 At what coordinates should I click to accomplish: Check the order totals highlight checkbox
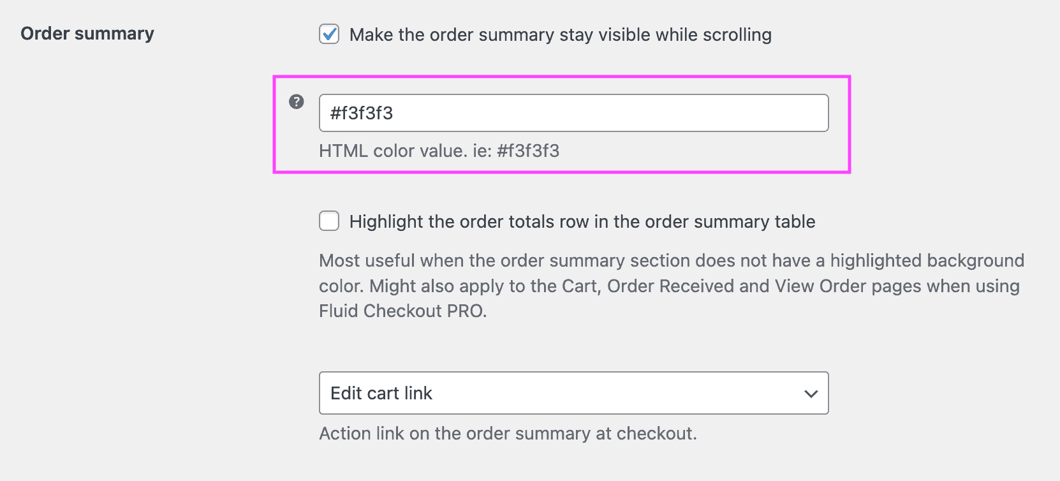point(329,221)
